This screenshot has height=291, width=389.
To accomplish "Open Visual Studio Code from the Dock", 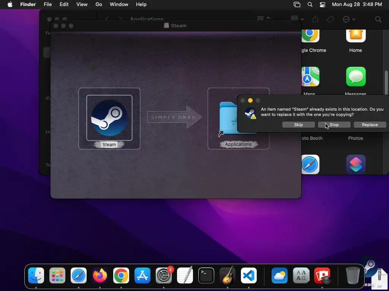I will (x=249, y=275).
